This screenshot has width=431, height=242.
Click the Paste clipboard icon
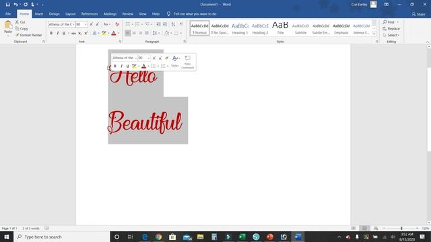coord(8,26)
